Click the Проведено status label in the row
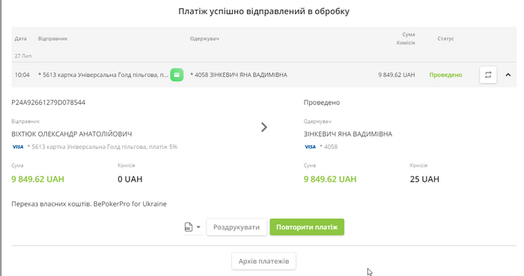Image resolution: width=524 pixels, height=276 pixels. [445, 75]
